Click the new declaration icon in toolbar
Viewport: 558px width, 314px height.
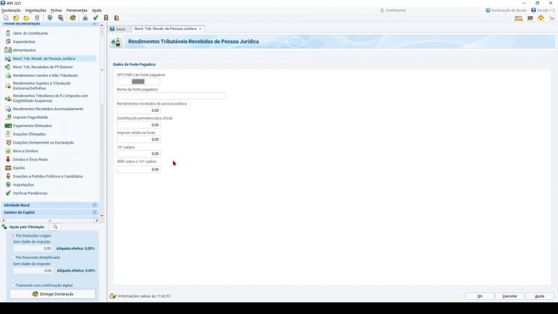6,18
